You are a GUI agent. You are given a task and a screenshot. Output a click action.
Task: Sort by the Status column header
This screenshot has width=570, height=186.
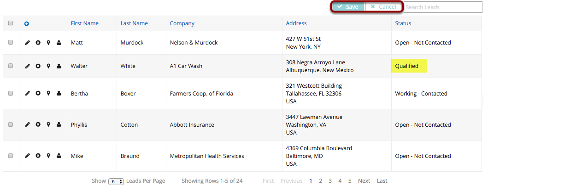coord(403,23)
